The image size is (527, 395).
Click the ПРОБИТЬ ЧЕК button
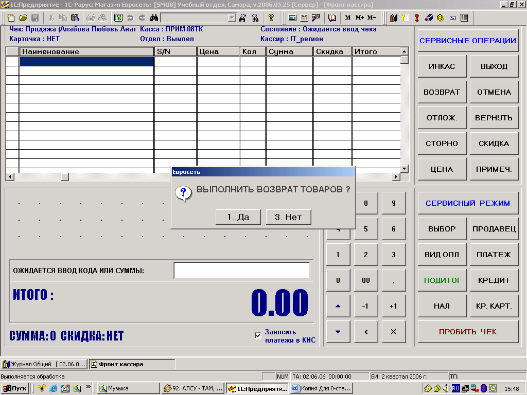[468, 332]
